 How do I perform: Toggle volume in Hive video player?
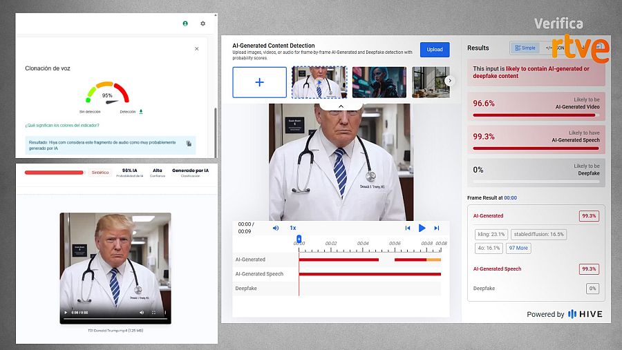coord(276,228)
